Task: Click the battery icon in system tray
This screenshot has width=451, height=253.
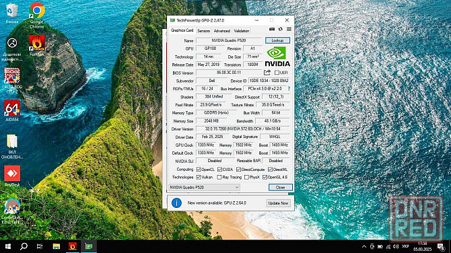Action: click(380, 246)
